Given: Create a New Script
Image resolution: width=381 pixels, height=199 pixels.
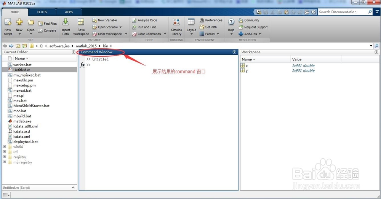Looking at the screenshot, I should 8,27.
